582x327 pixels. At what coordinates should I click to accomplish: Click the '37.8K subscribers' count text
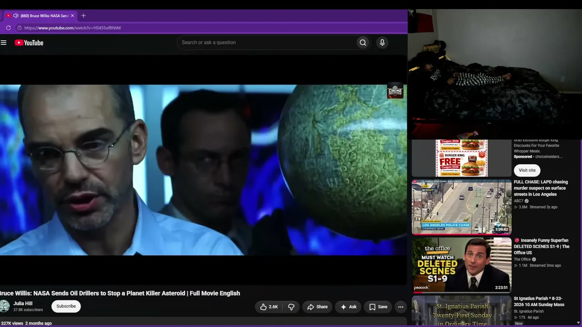(x=28, y=310)
